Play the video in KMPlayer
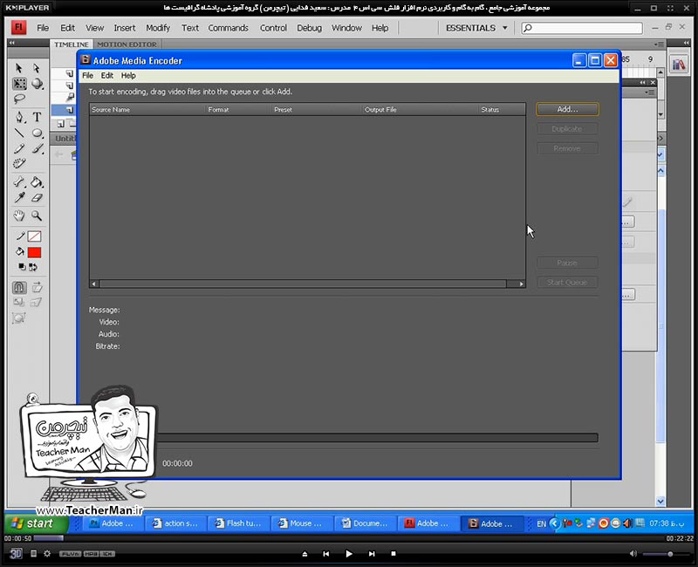698x567 pixels. (x=349, y=554)
